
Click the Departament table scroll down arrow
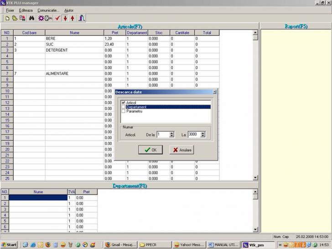(x=255, y=229)
